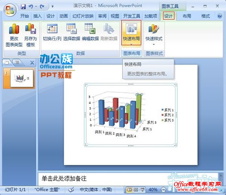Screen dimensions: 226x195
Task: Go to the 幻灯片放映 tab
Action: [83, 16]
